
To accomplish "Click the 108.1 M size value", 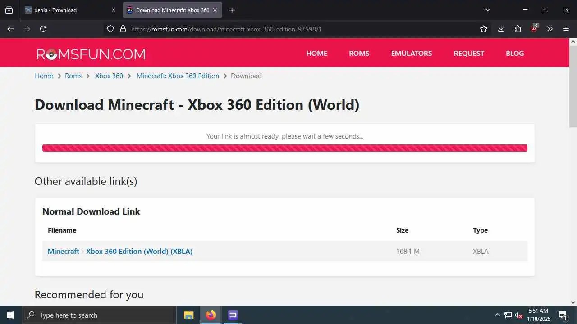I will coord(408,252).
